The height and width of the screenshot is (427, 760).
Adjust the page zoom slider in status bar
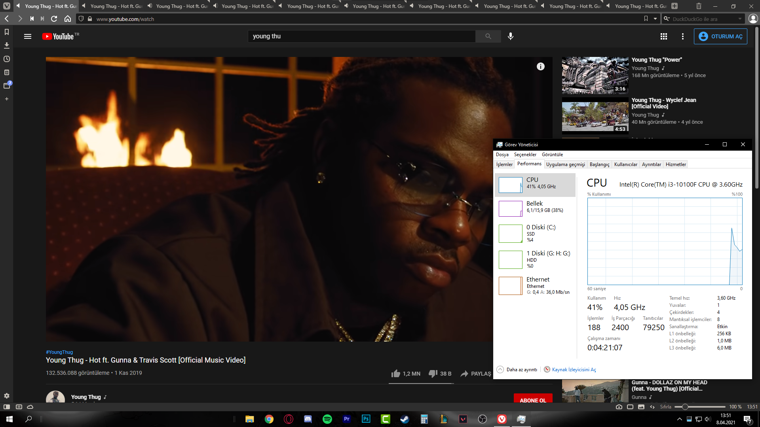tap(699, 407)
